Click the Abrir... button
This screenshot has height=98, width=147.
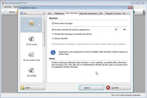tap(33, 88)
